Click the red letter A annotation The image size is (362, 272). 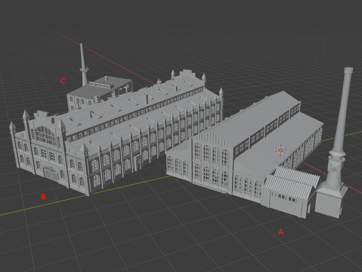(281, 232)
